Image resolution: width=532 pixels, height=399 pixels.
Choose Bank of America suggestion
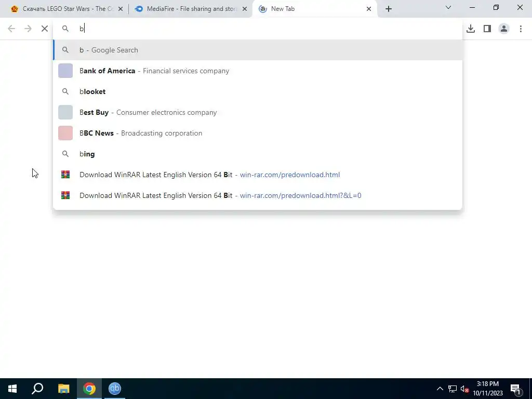258,71
